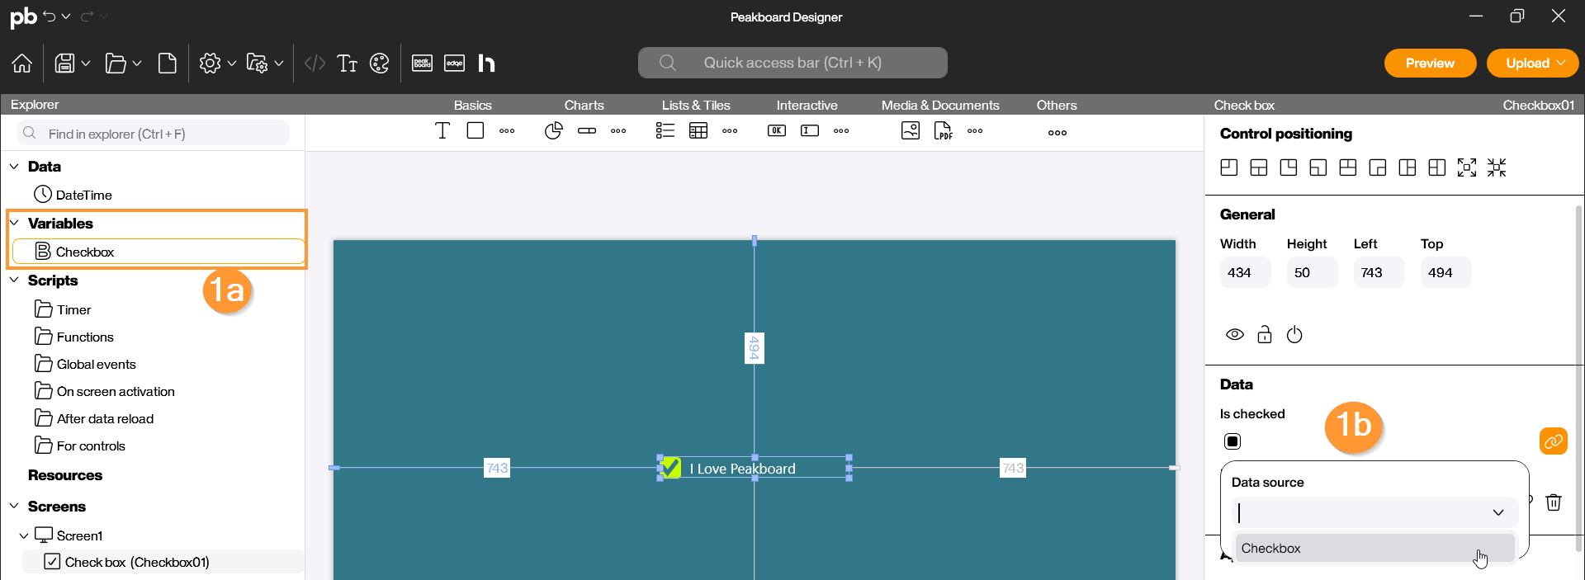Click the orange data binding link icon
1585x580 pixels.
click(x=1553, y=441)
